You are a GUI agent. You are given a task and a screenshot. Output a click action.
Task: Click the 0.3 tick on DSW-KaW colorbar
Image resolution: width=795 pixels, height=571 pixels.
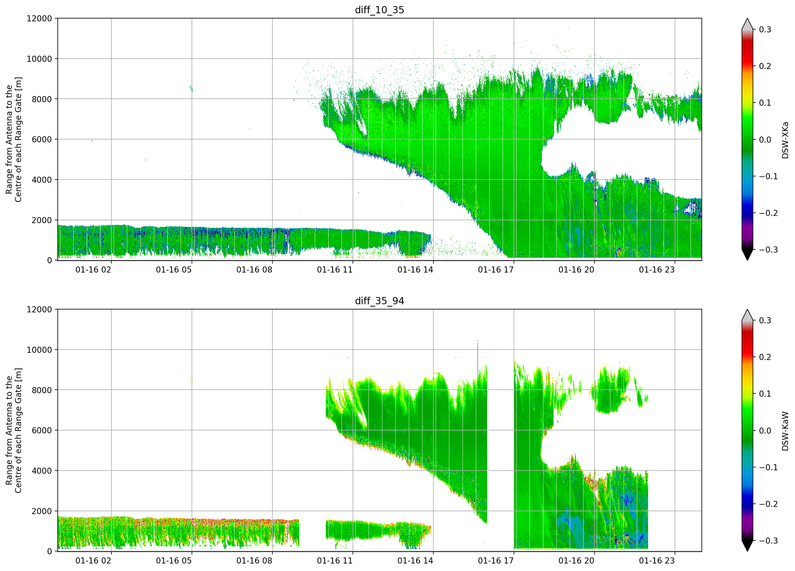pyautogui.click(x=765, y=320)
